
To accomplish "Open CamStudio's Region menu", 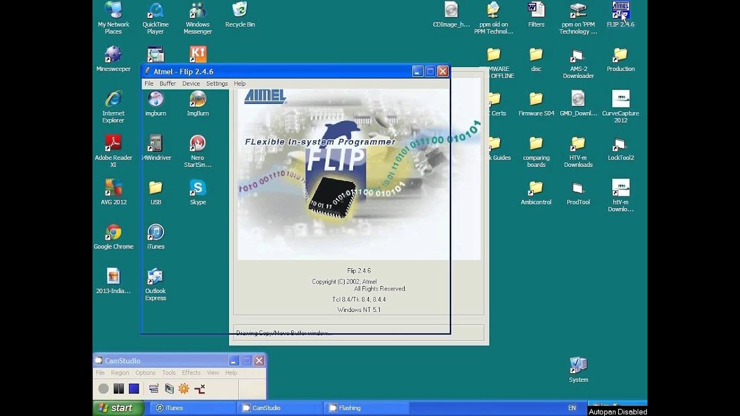I will point(120,373).
